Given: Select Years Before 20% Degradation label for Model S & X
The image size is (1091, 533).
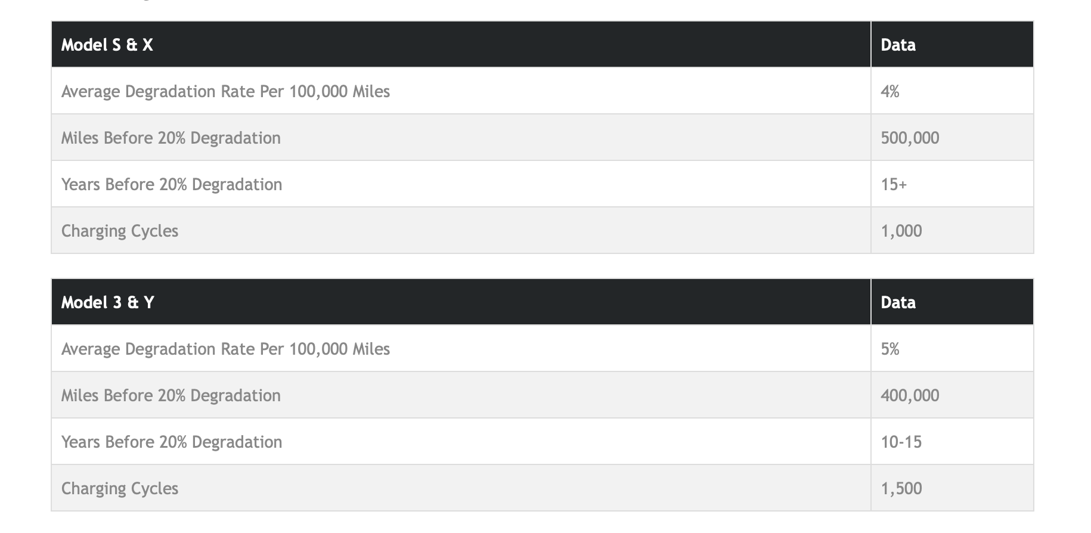Looking at the screenshot, I should coord(172,185).
